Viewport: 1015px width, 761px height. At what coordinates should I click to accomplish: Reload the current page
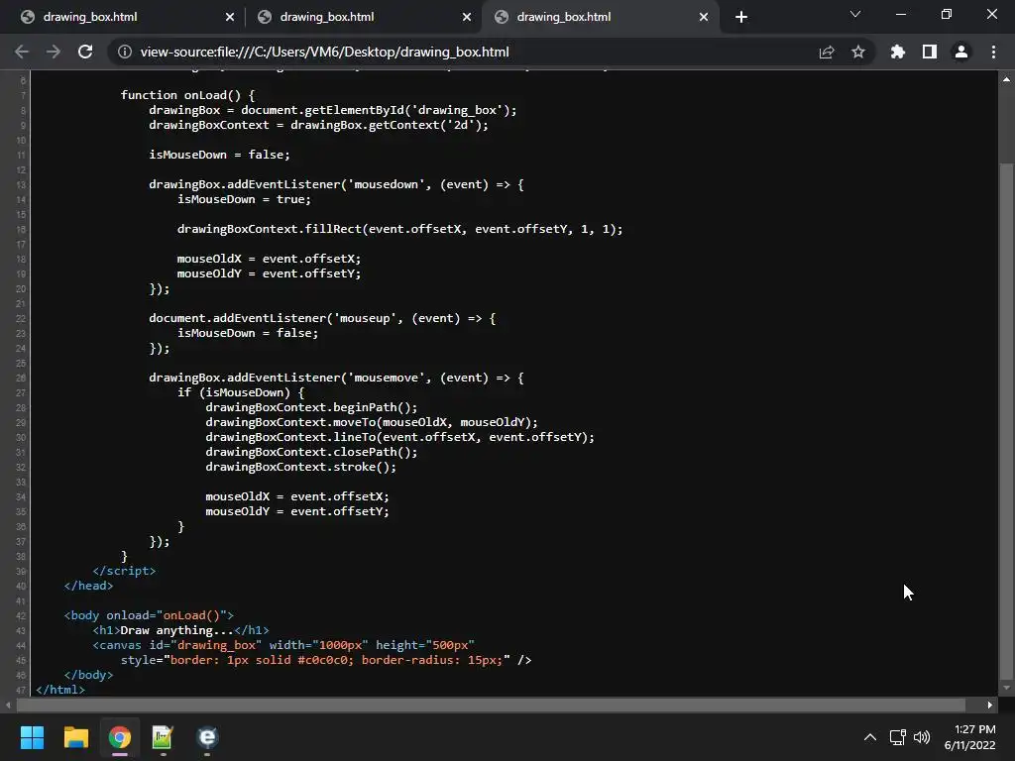click(85, 52)
